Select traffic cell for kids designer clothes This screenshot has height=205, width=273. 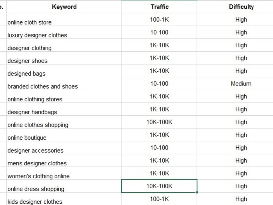click(159, 199)
